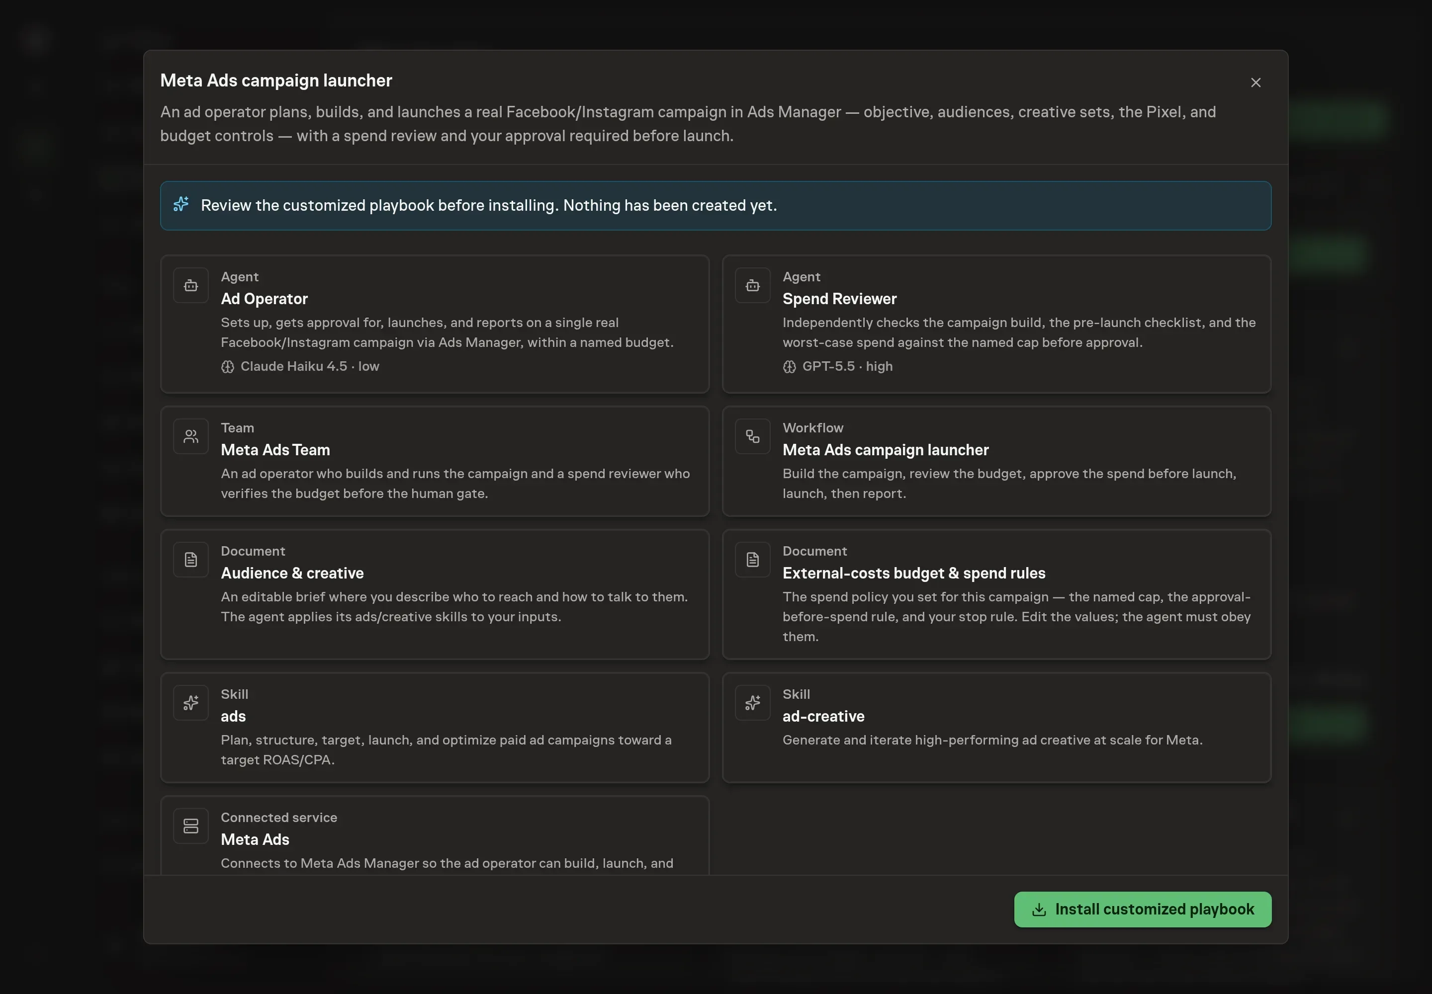
Task: Click the Meta Ads Manager connection description
Action: [447, 863]
